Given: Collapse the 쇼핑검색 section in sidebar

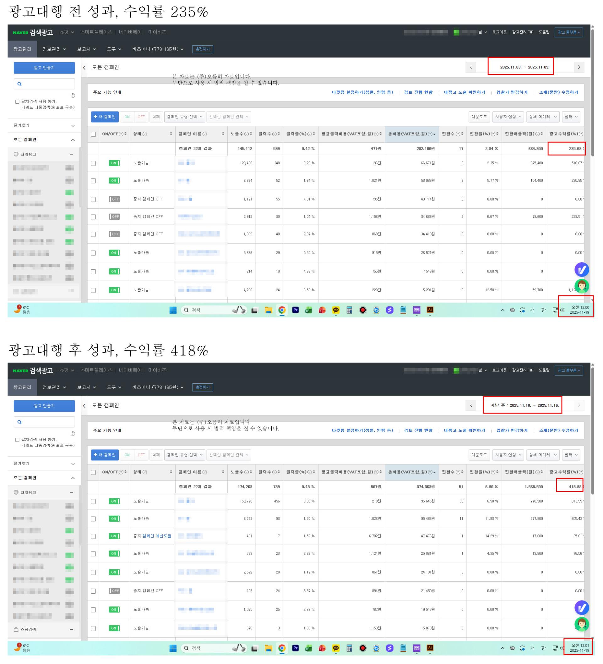Looking at the screenshot, I should pos(71,629).
